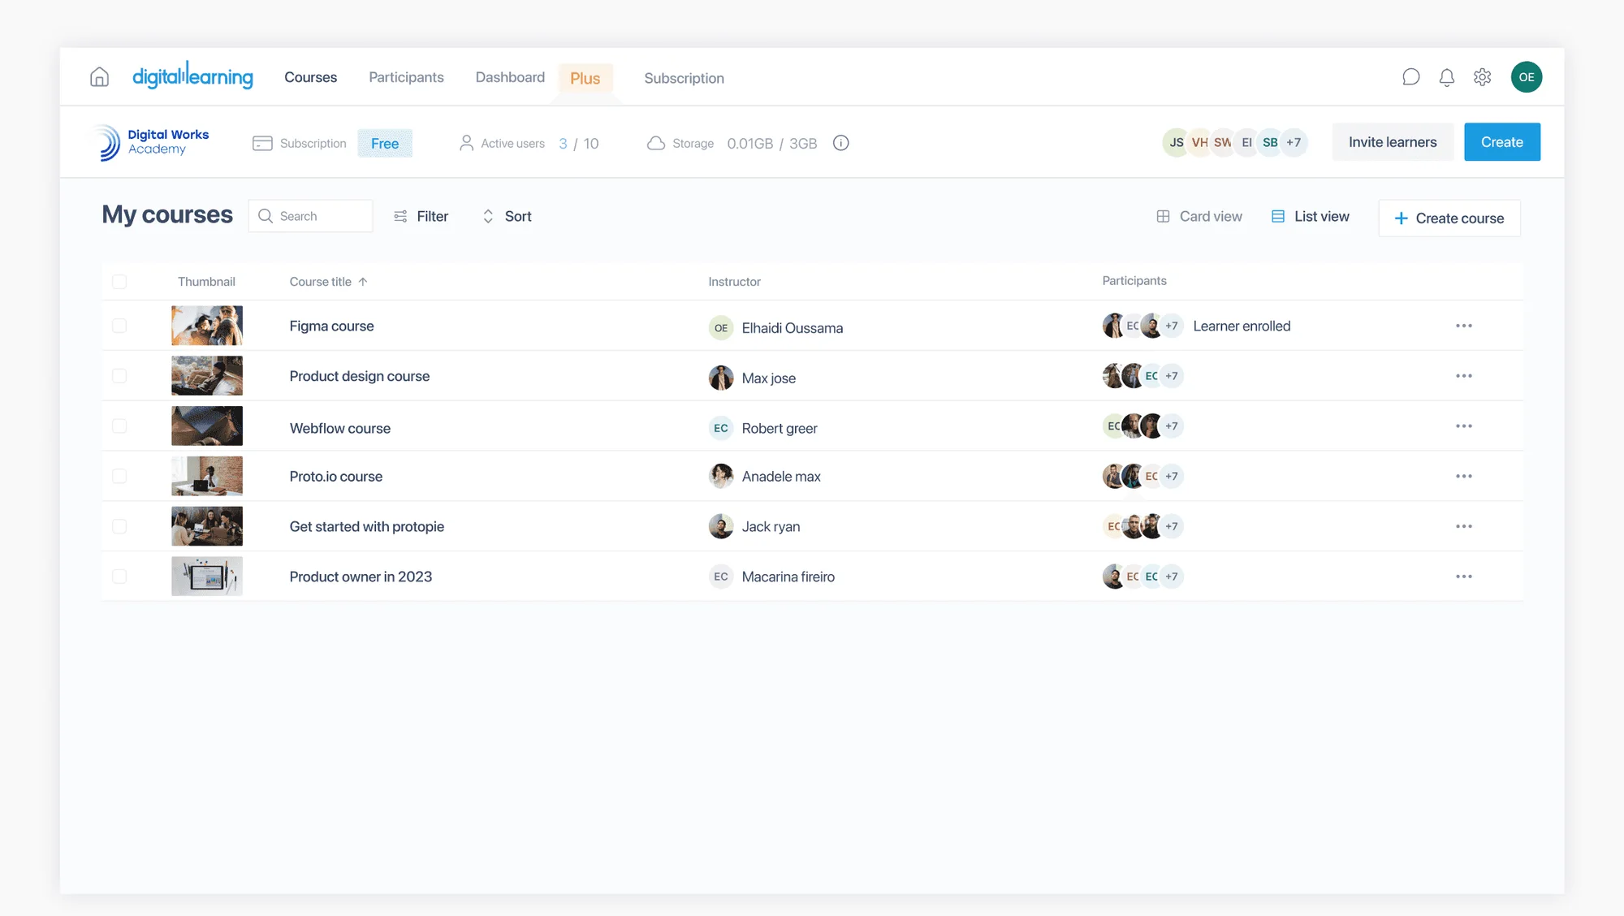This screenshot has height=916, width=1624.
Task: Open more options for Product owner in 2023
Action: [x=1464, y=577]
